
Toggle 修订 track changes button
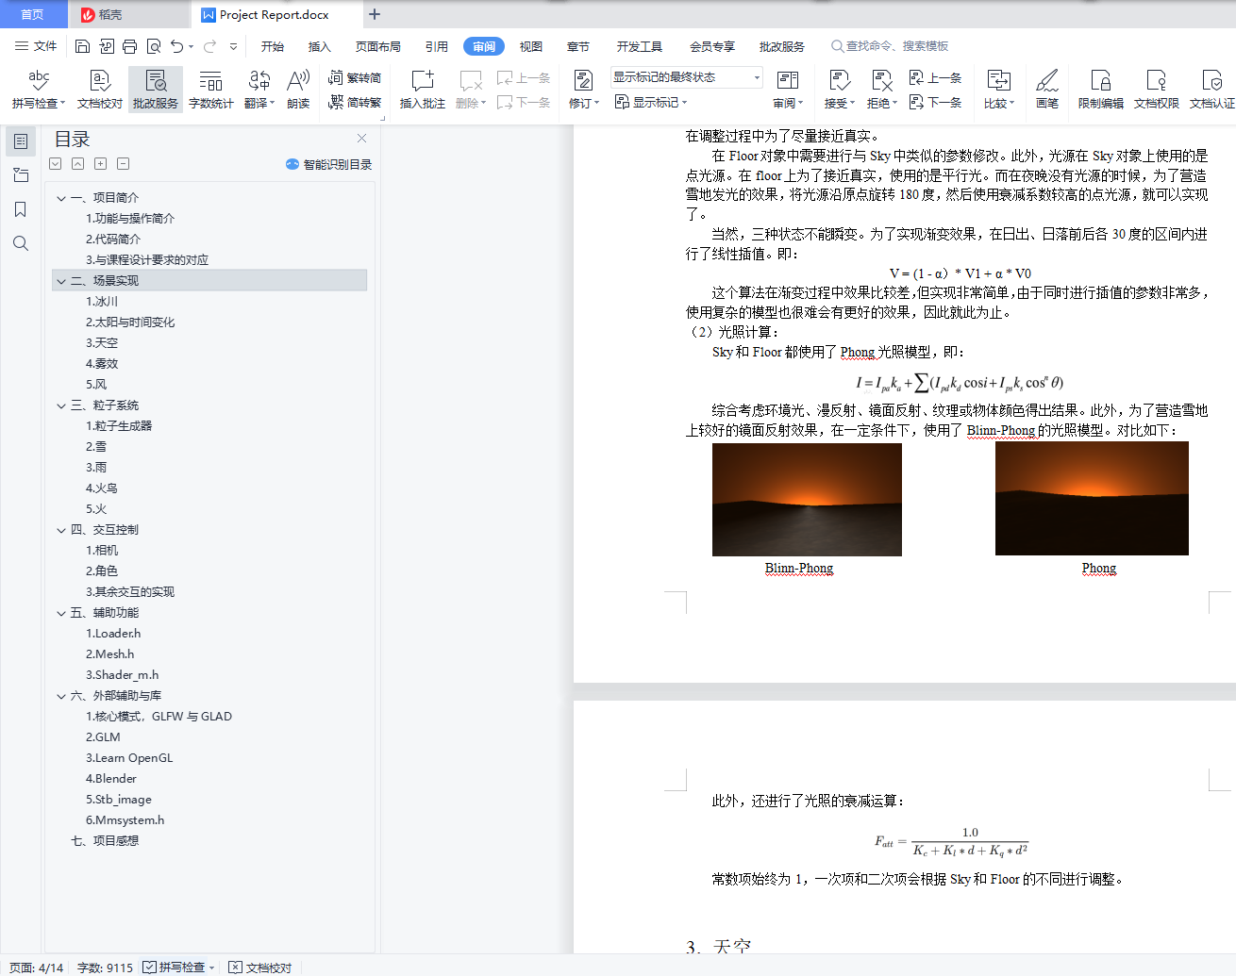584,90
